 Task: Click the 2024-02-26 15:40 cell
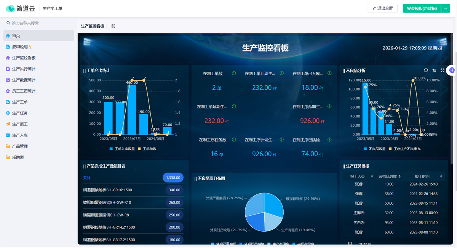423,184
